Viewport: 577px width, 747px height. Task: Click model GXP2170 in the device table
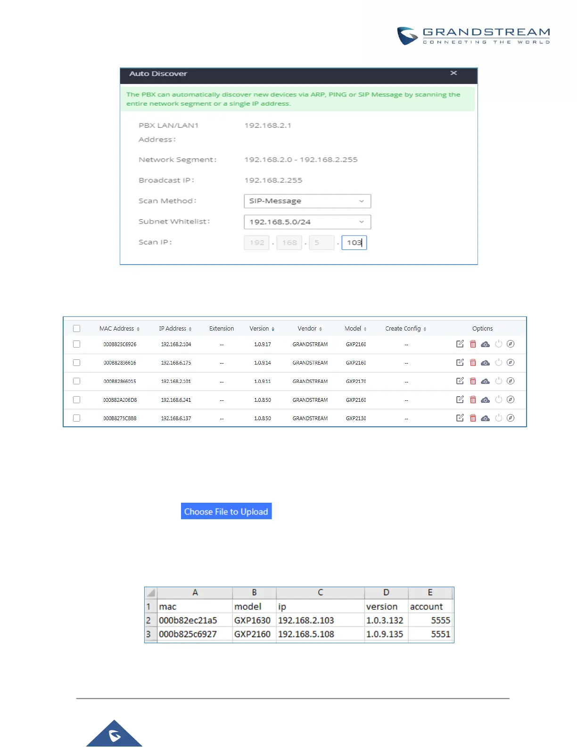(356, 381)
